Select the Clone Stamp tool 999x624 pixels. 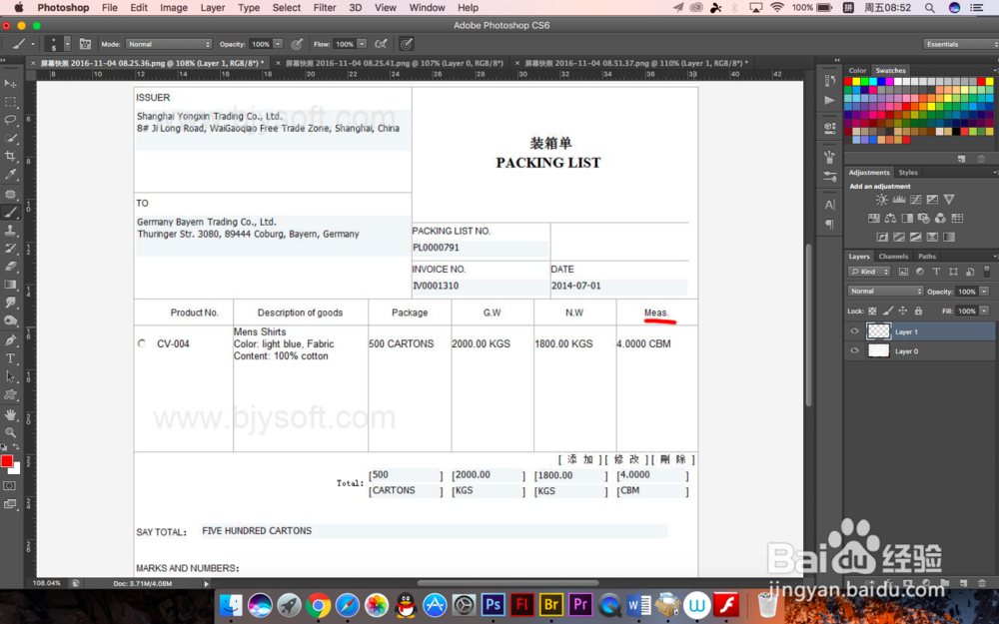click(10, 231)
